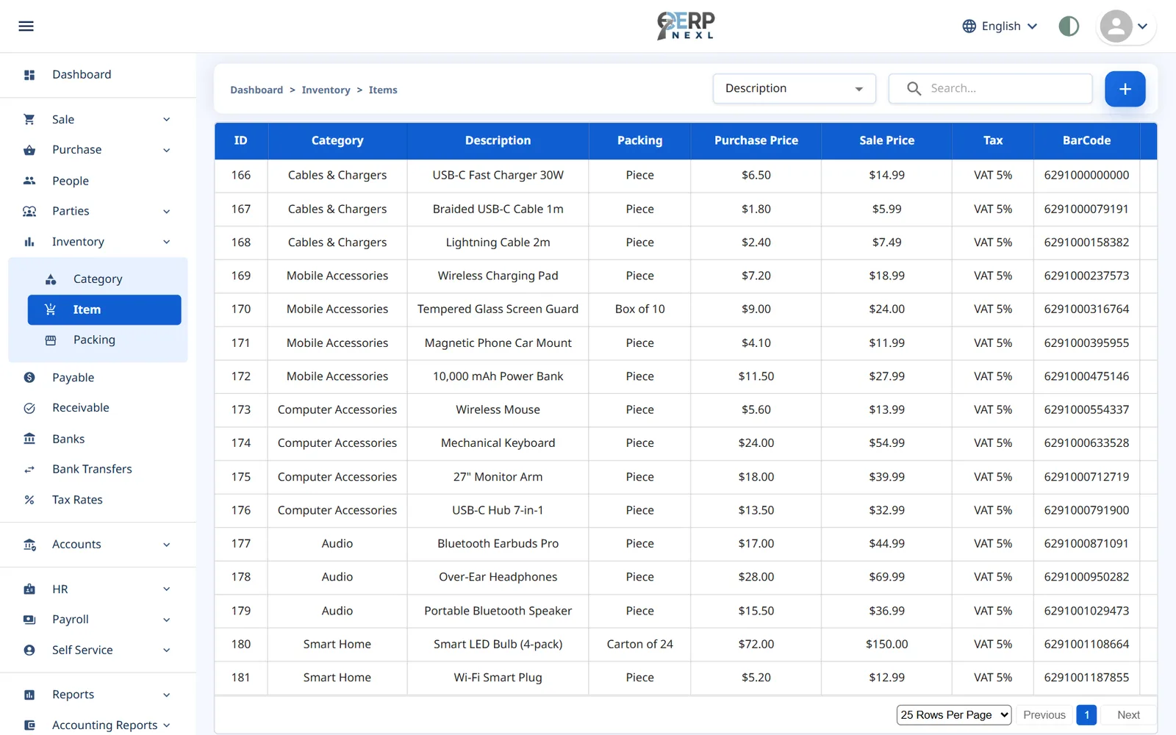This screenshot has height=735, width=1176.
Task: Click the Next page button
Action: [1128, 715]
